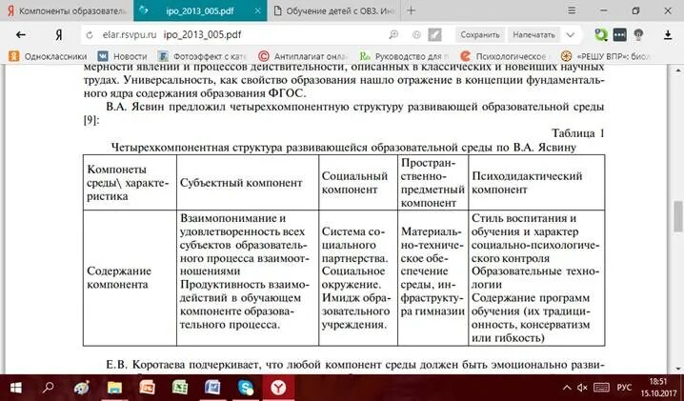This screenshot has width=684, height=401.
Task: Open the Психологическое bookmark
Action: [503, 56]
